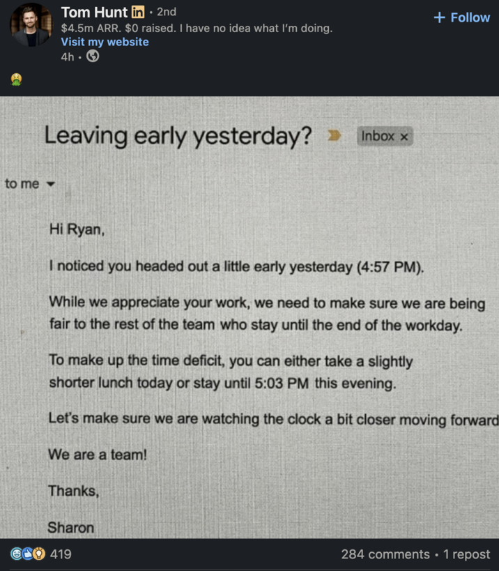499x571 pixels.
Task: Click the Follow button for Tom Hunt
Action: [x=462, y=17]
